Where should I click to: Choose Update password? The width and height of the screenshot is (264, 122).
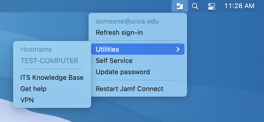coord(123,72)
